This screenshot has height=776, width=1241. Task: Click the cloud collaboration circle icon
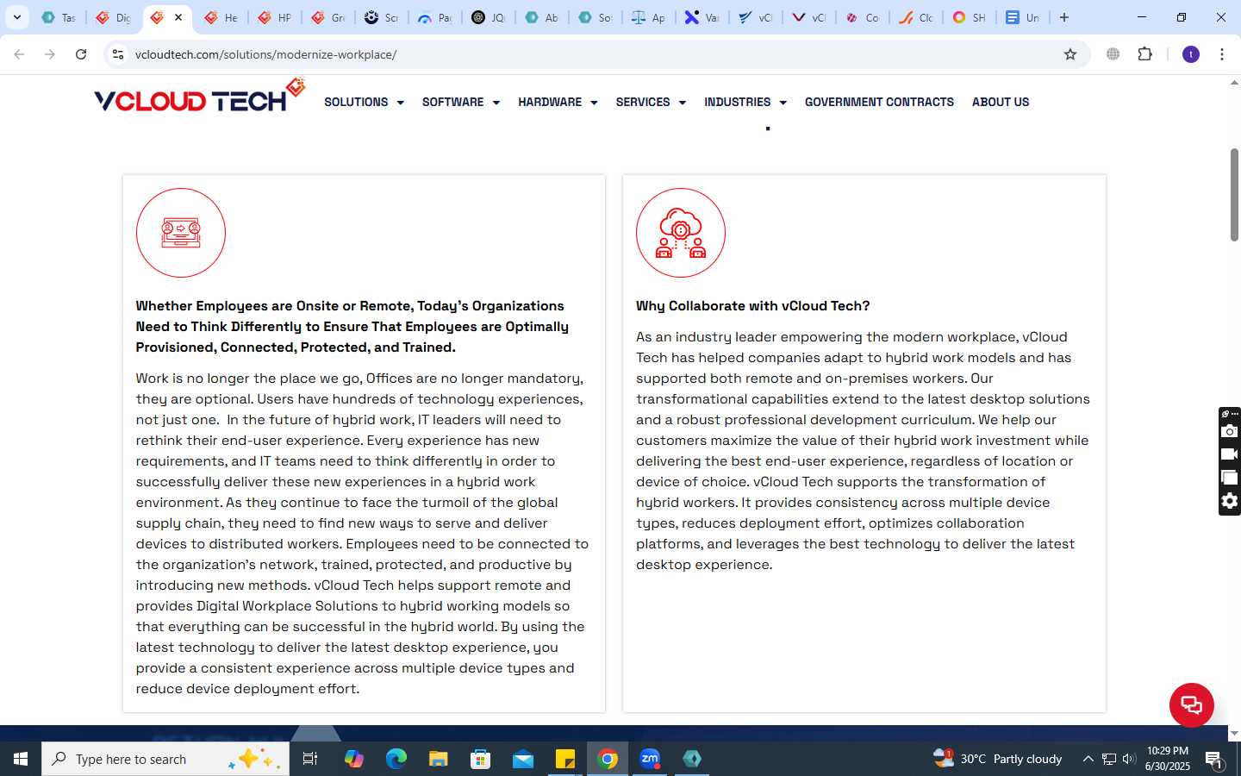pos(681,233)
